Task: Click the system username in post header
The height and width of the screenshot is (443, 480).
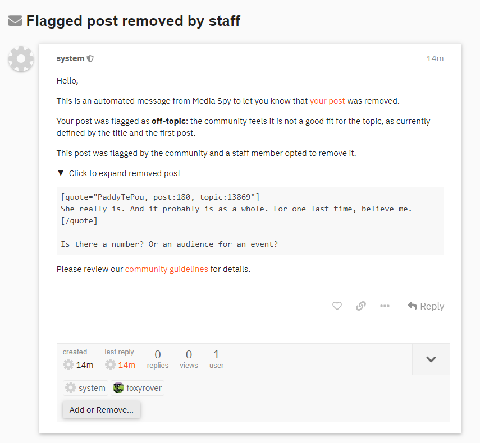Action: 70,58
